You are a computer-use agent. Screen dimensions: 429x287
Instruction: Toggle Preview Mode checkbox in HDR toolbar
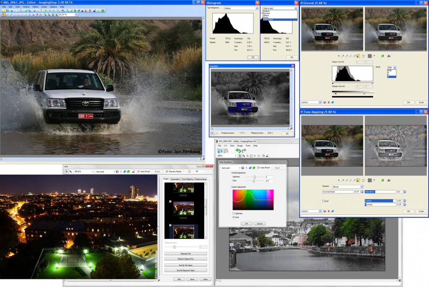(167, 171)
